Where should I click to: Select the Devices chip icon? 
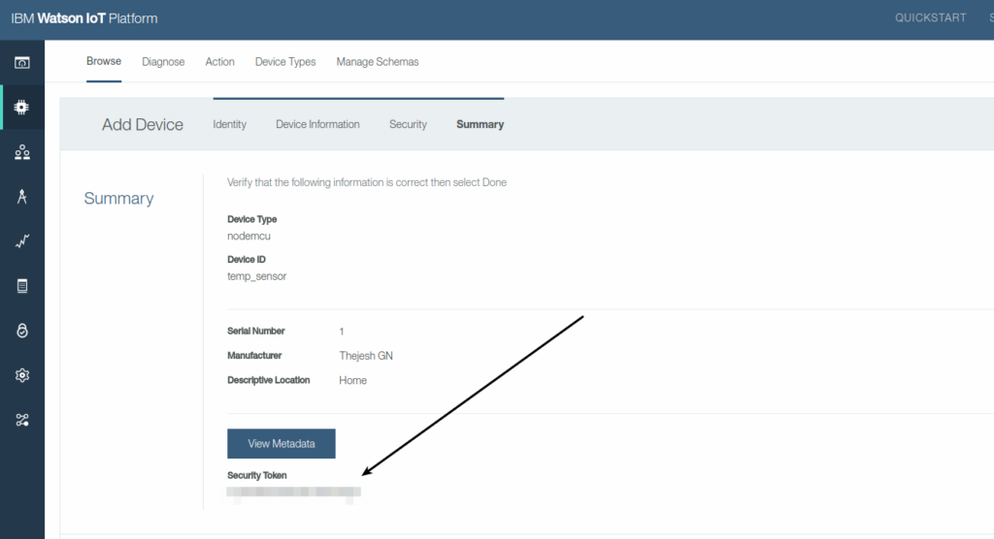point(22,107)
